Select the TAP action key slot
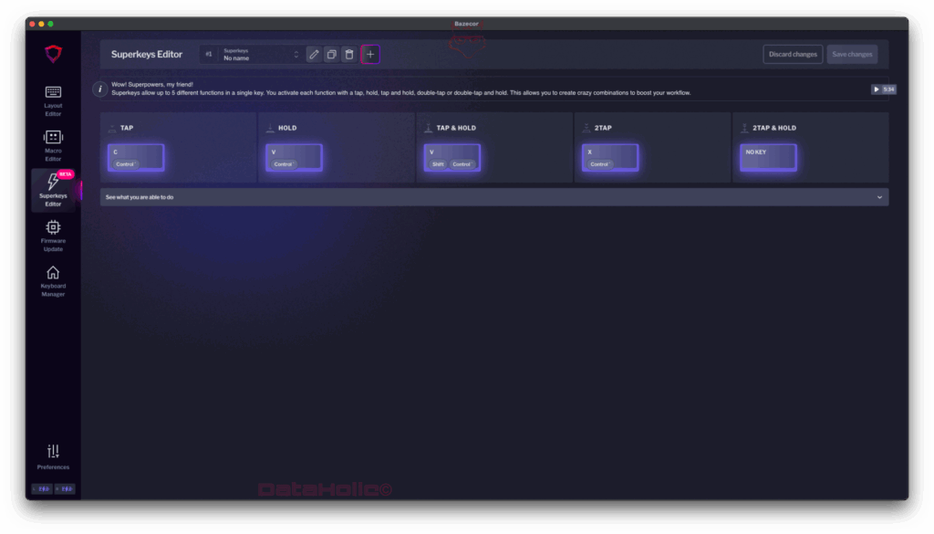 [136, 158]
